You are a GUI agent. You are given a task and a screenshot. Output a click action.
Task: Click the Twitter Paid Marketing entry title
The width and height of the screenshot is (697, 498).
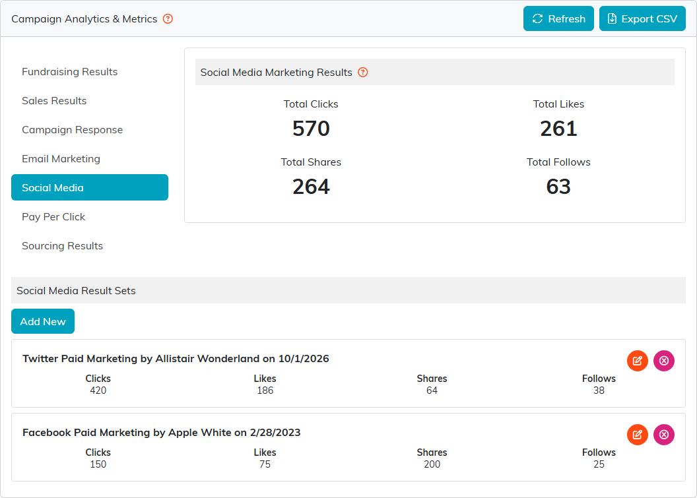pyautogui.click(x=176, y=359)
